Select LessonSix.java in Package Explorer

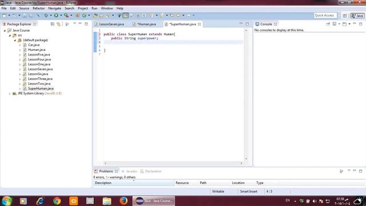(x=38, y=74)
